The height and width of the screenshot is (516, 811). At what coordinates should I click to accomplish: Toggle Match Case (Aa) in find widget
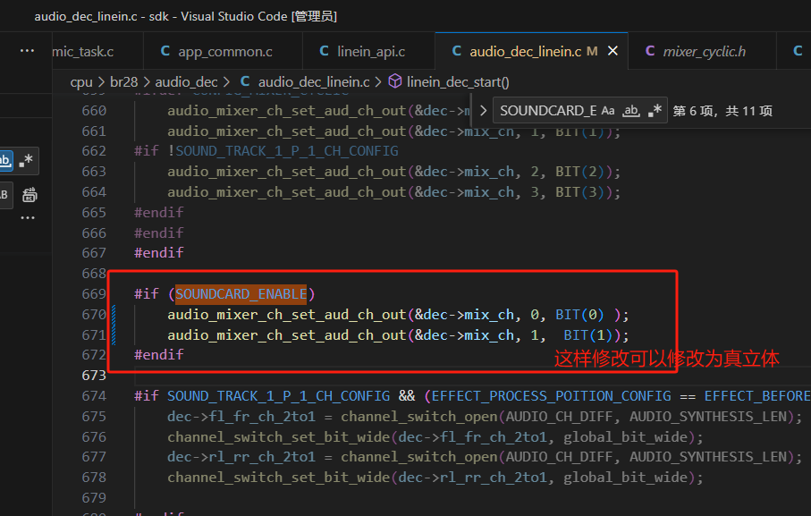608,111
